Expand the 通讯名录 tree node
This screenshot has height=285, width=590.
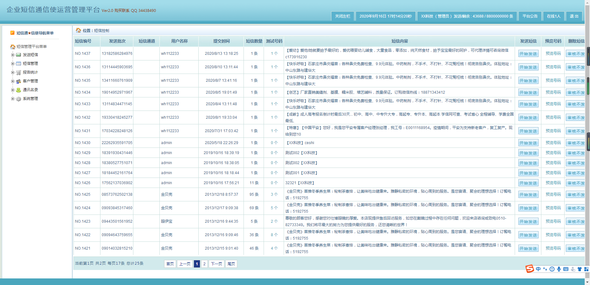pos(13,90)
